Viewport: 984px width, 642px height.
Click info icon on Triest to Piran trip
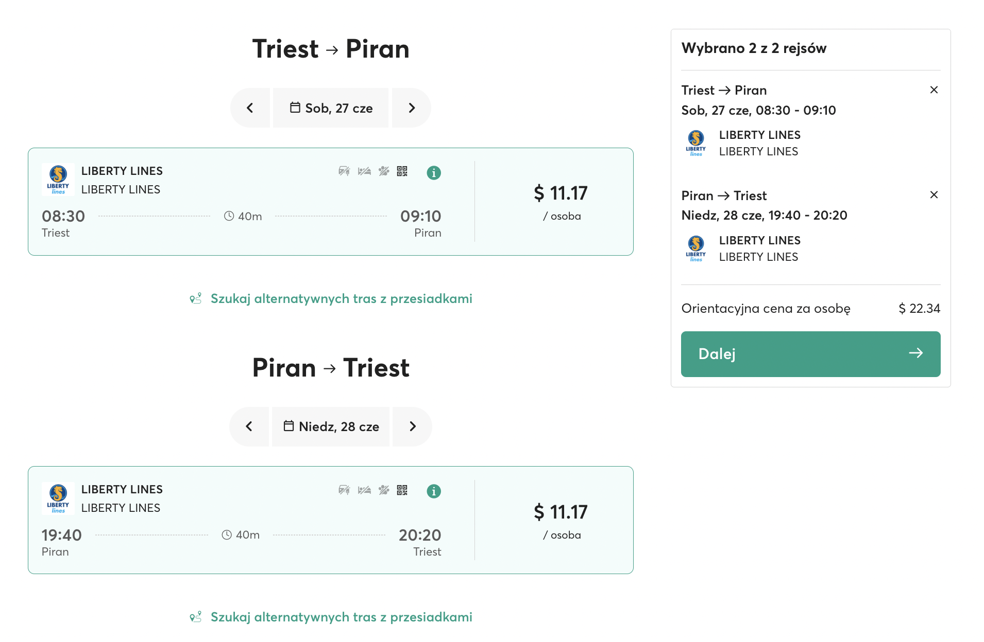(434, 173)
